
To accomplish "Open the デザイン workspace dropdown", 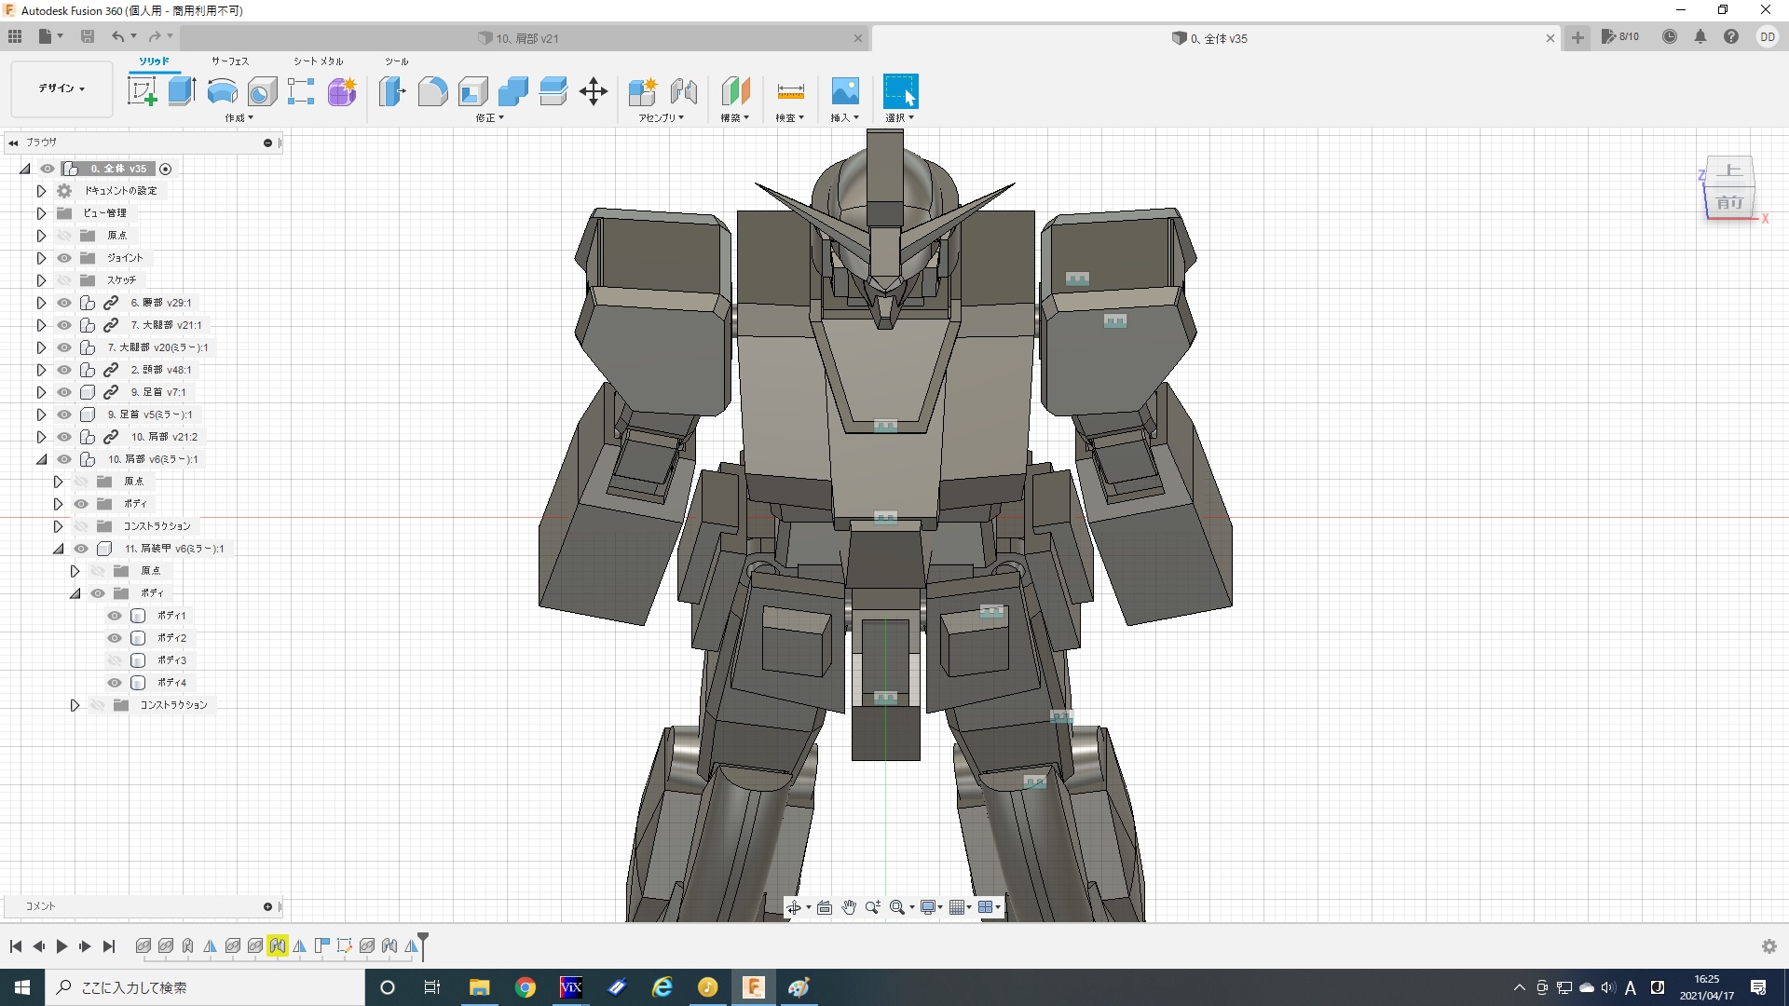I will coord(61,88).
